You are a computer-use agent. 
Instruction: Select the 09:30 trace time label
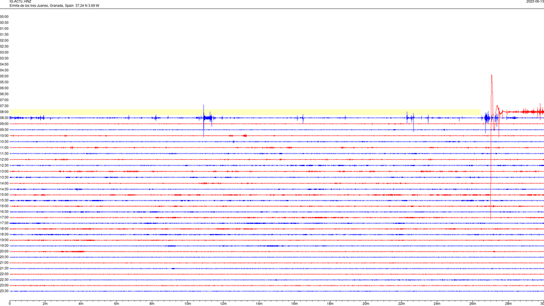4,129
